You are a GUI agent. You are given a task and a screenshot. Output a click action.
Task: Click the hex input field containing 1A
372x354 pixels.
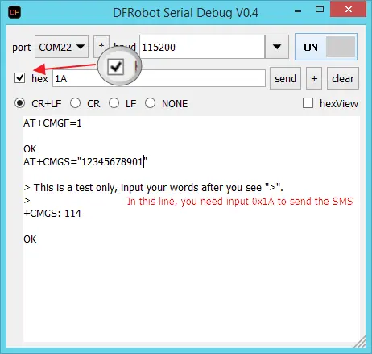point(159,78)
